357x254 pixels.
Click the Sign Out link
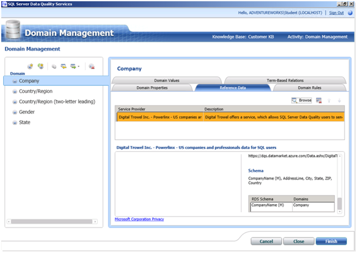tap(336, 13)
